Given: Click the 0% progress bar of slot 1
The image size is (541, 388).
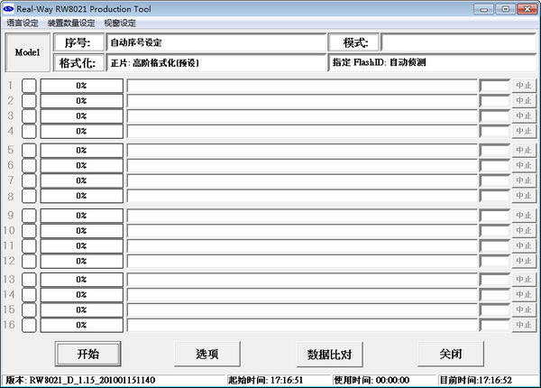Looking at the screenshot, I should (81, 86).
